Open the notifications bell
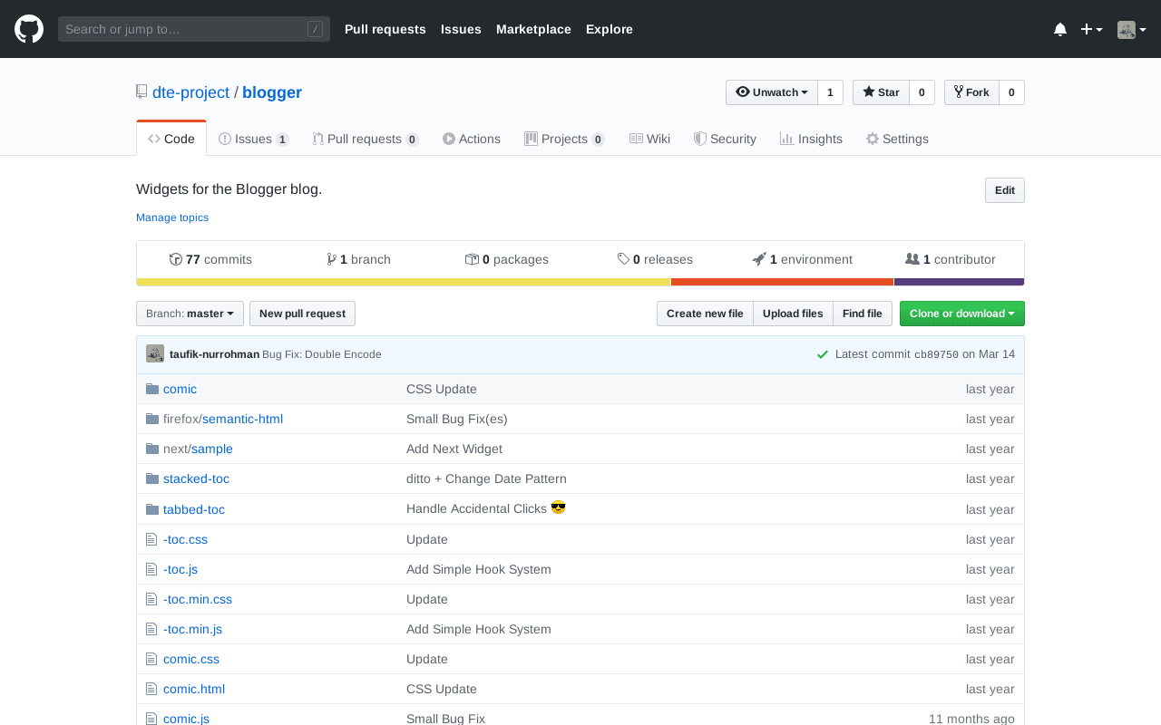This screenshot has width=1161, height=725. pos(1060,29)
